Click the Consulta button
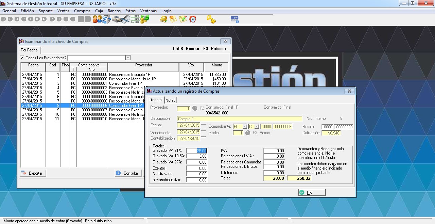This screenshot has height=224, width=435. pos(128,173)
